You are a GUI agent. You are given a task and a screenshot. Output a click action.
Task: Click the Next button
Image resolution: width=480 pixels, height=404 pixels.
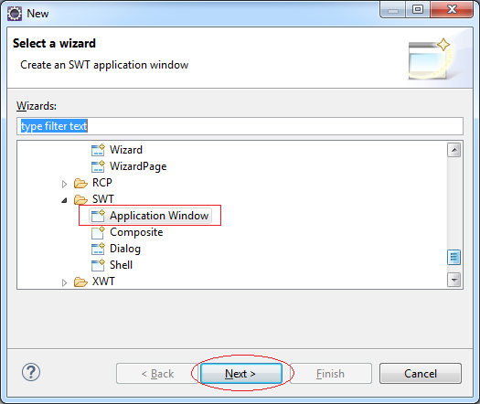point(241,374)
